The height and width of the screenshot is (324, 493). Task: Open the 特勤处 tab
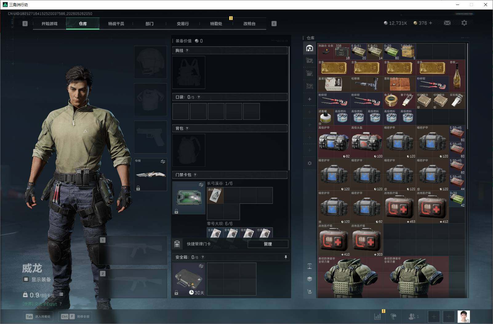point(216,24)
